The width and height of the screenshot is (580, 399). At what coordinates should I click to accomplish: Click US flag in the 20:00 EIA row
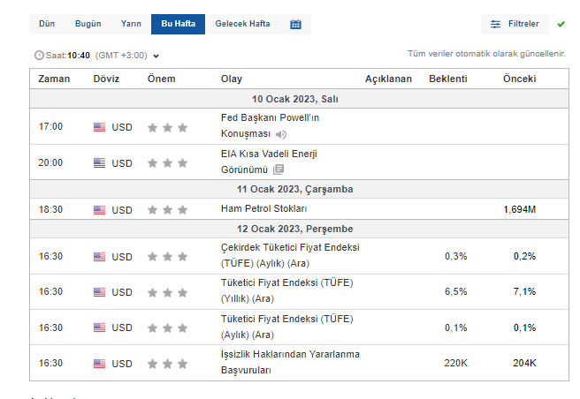(99, 162)
